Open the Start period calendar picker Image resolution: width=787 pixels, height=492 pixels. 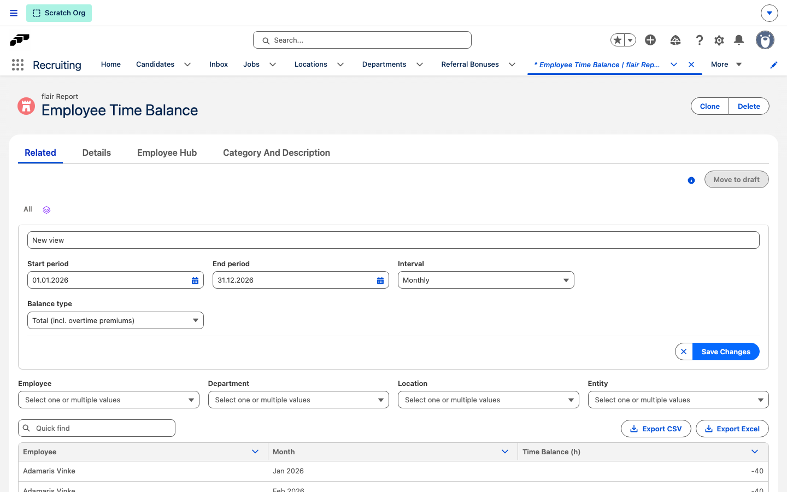[x=195, y=280]
